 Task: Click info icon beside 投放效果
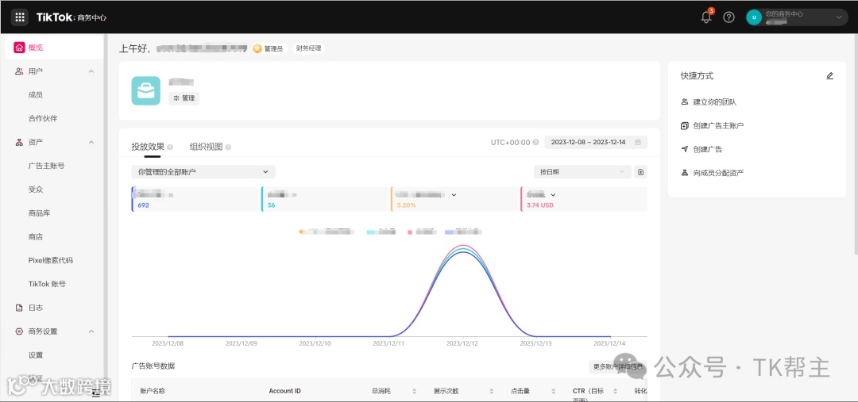pyautogui.click(x=170, y=147)
